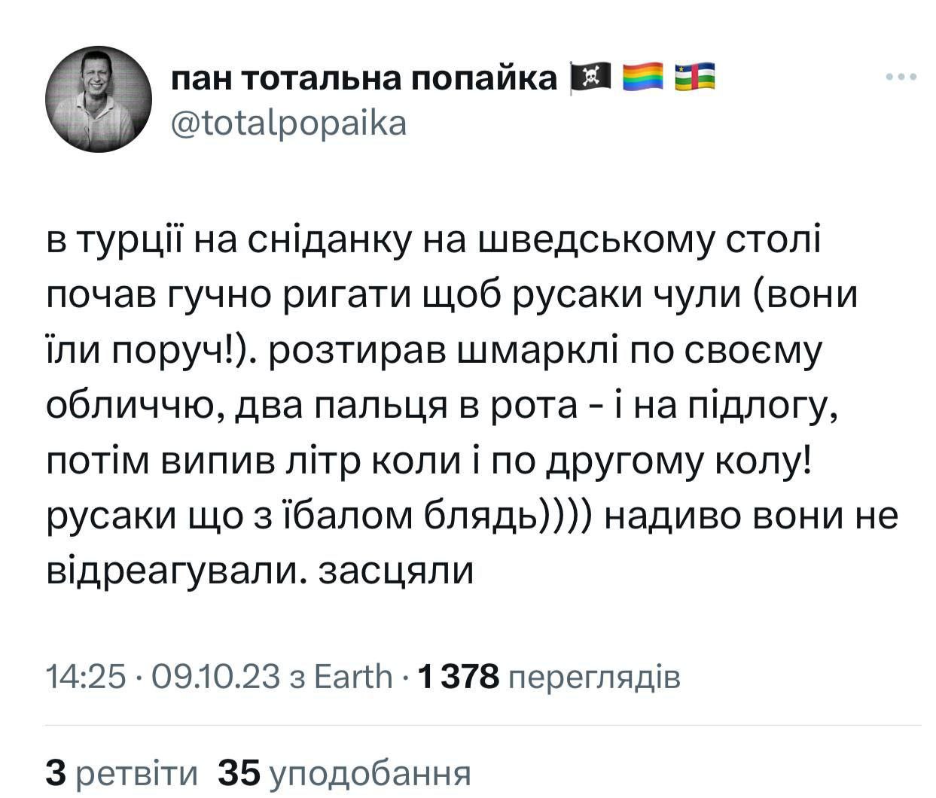Click the tweet line starting with потім випив

(x=428, y=462)
